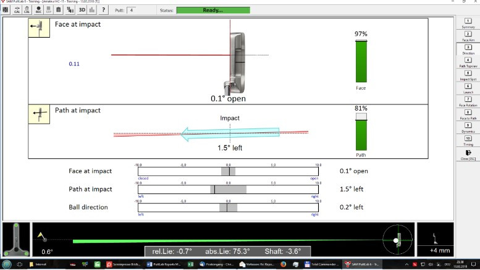Click the Face at impact scale bar
The height and width of the screenshot is (270, 480).
tap(228, 171)
